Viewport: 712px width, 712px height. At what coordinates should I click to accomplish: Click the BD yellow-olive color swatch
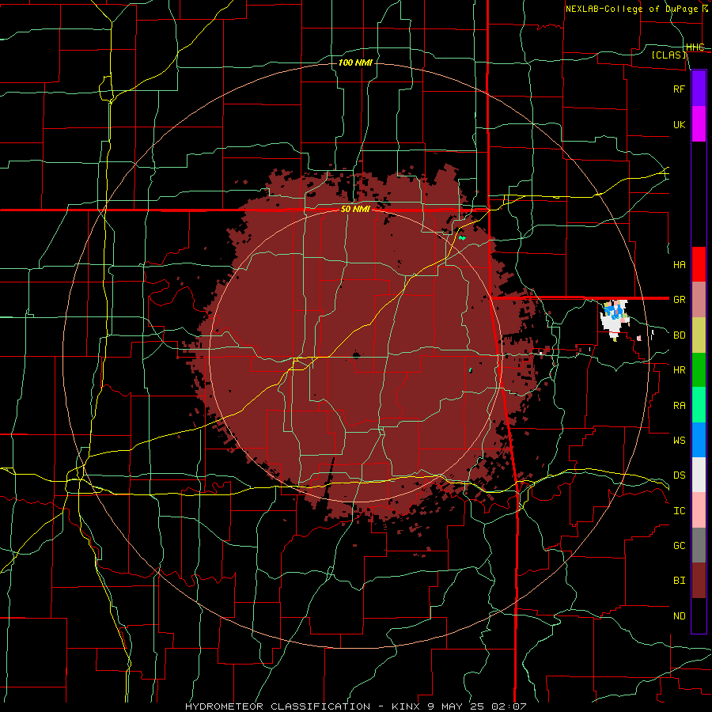699,335
